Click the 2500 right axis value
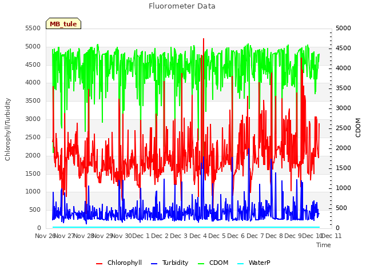The height and width of the screenshot is (274, 366). click(343, 128)
